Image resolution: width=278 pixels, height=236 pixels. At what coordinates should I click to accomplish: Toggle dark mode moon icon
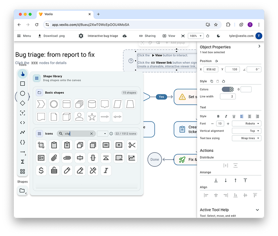coord(218,36)
